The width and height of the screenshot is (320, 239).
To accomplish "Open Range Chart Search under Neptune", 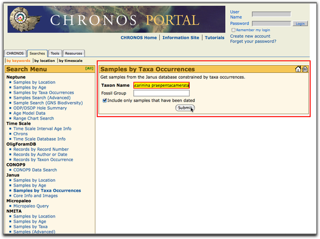I will point(34,118).
